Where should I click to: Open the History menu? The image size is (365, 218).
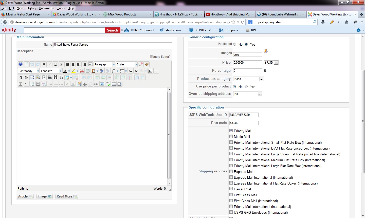31,8
